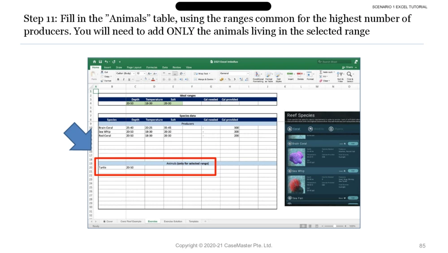Toggle Bold formatting in the ribbon

click(118, 79)
